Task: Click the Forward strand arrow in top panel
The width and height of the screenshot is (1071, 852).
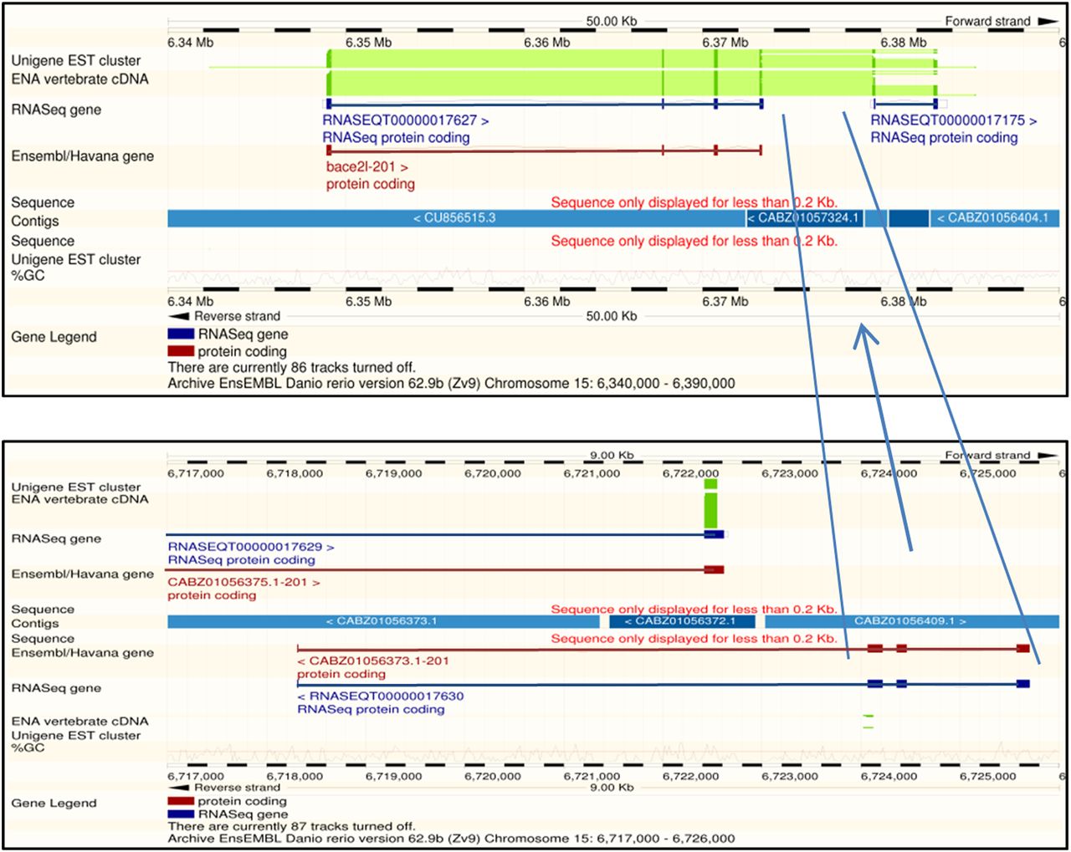Action: coord(1048,21)
